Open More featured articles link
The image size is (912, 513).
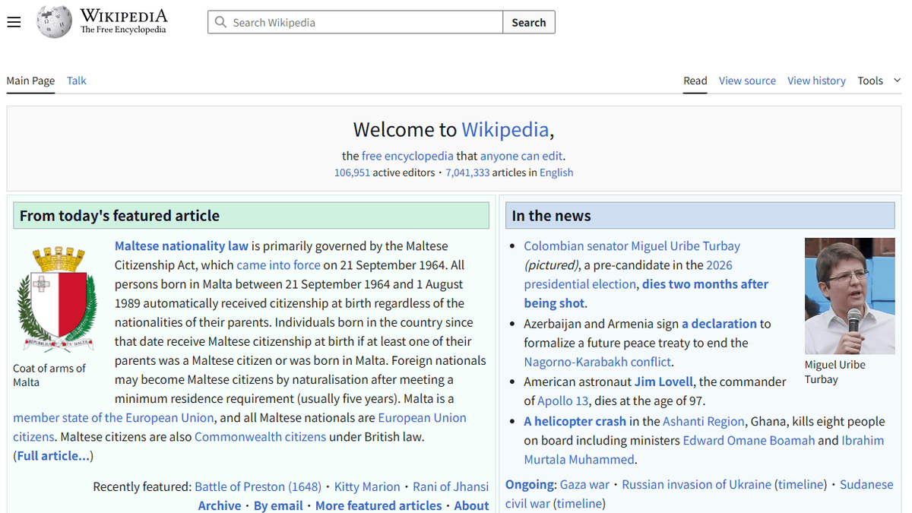coord(378,505)
